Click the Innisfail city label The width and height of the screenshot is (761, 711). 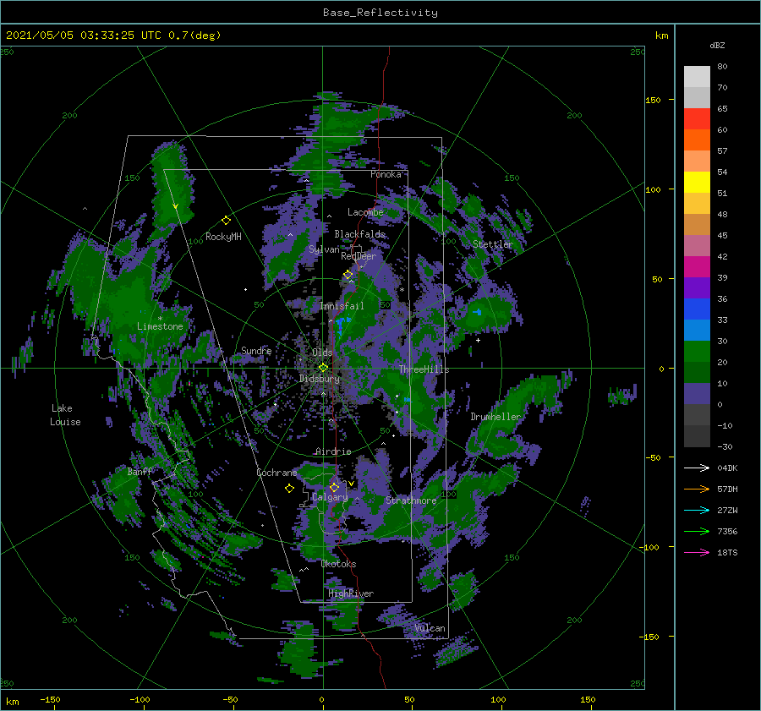[x=342, y=306]
